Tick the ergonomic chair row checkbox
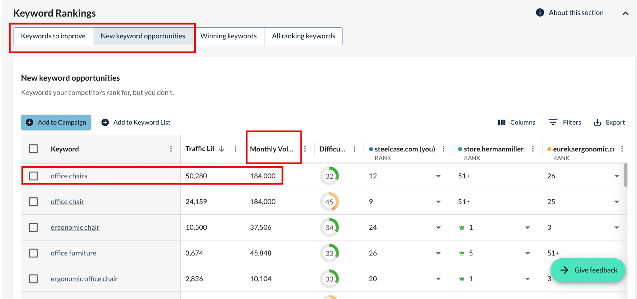Image resolution: width=637 pixels, height=299 pixels. [x=33, y=227]
